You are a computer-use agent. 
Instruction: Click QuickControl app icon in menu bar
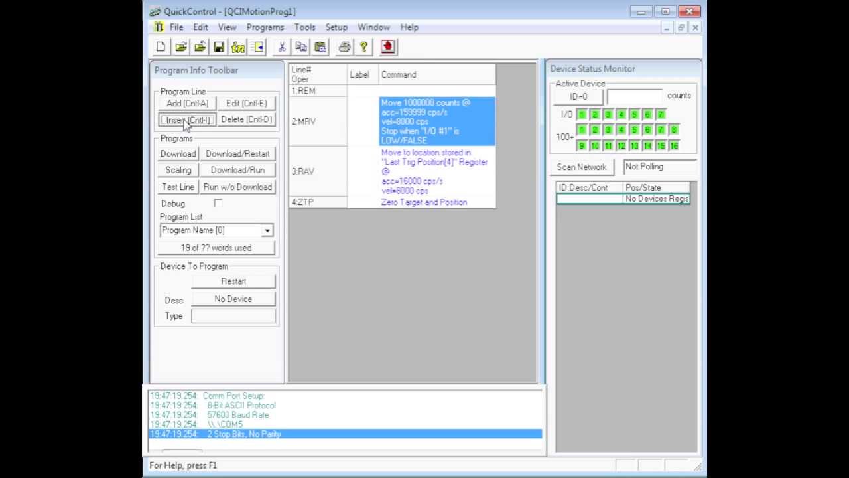click(159, 27)
